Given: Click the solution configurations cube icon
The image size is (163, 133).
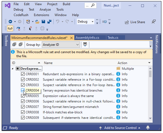Looking at the screenshot, I should pyautogui.click(x=105, y=22).
